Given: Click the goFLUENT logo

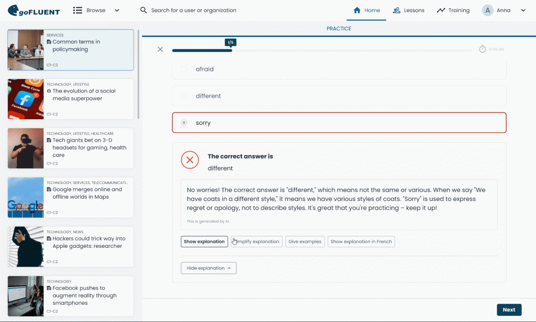Looking at the screenshot, I should tap(33, 10).
